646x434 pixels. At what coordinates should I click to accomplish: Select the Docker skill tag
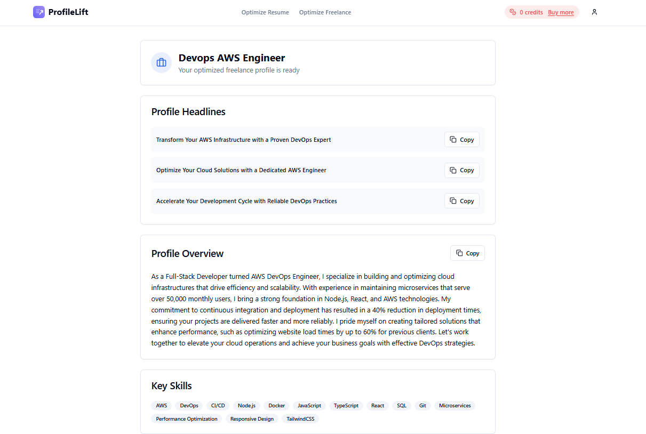click(277, 406)
